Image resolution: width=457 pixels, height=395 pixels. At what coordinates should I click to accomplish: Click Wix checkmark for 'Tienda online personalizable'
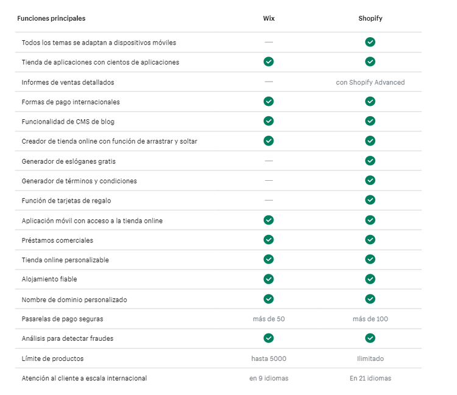point(269,259)
